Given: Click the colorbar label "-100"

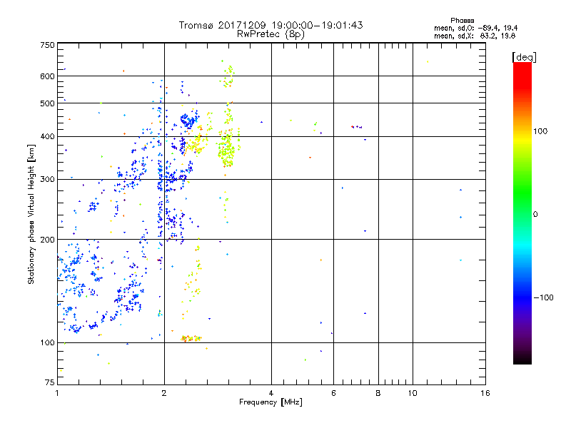Looking at the screenshot, I should [x=543, y=297].
